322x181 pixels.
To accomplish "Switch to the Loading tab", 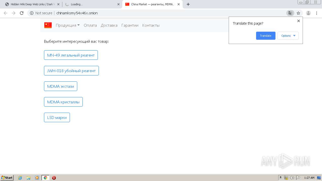I will click(92, 4).
